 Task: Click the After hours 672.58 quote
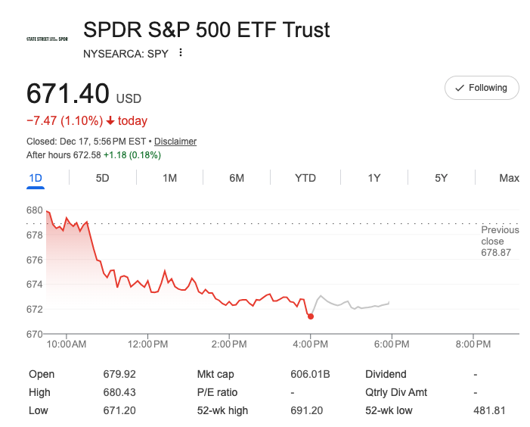click(93, 155)
